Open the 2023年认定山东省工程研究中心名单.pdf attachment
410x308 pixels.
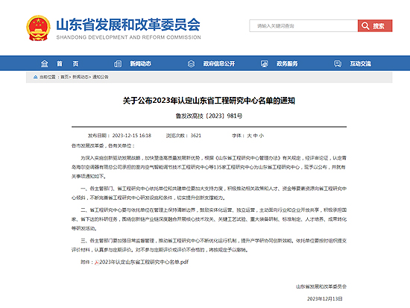point(144,263)
